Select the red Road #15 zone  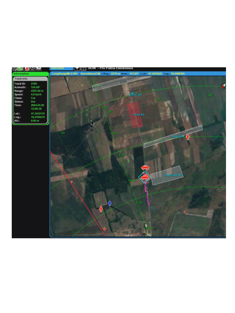(x=135, y=115)
